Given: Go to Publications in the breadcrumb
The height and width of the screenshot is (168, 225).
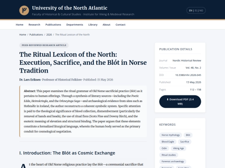Looking at the screenshot, I should tap(36, 34).
